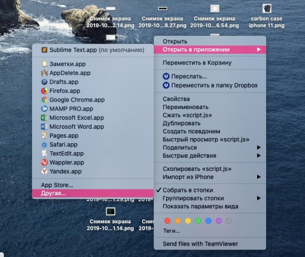Choose Переименовать from the context menu

click(x=185, y=107)
